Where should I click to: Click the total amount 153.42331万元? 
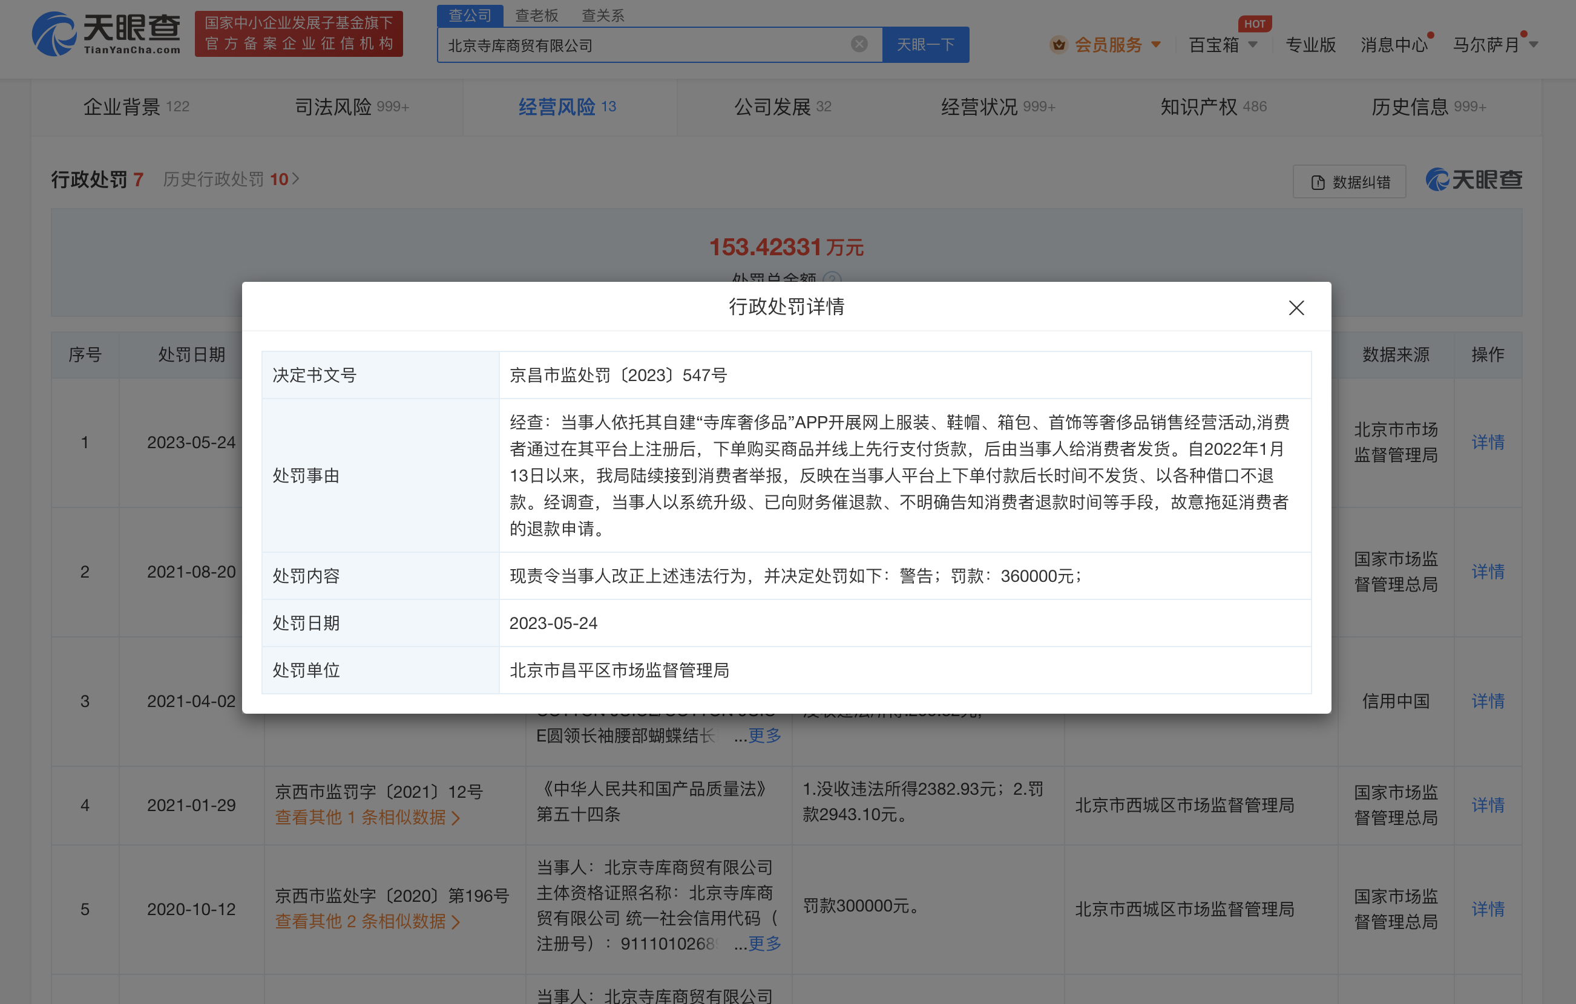point(786,247)
